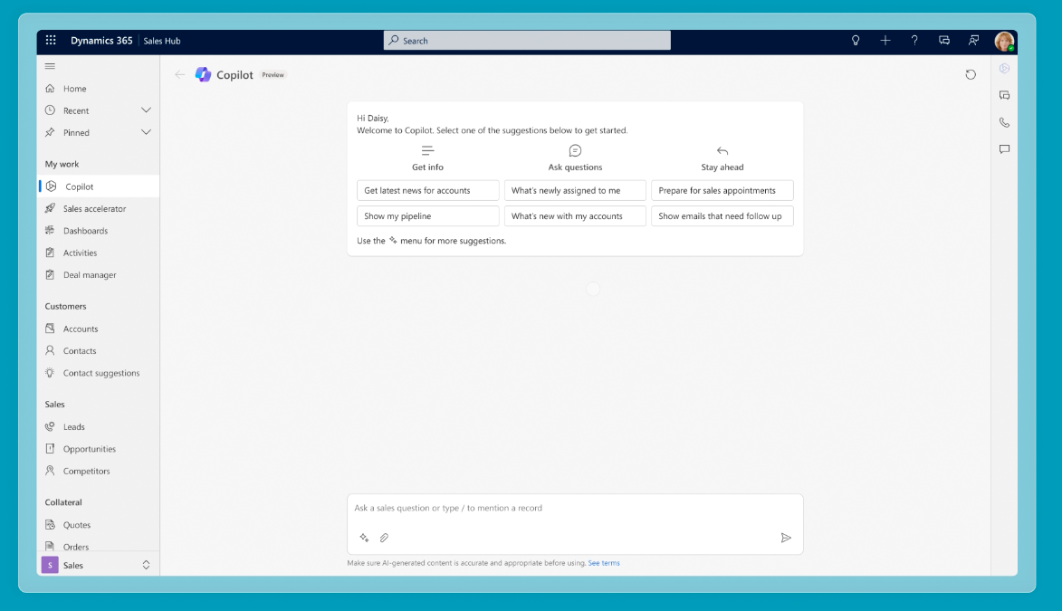The width and height of the screenshot is (1062, 611).
Task: Open the See terms link
Action: click(604, 563)
